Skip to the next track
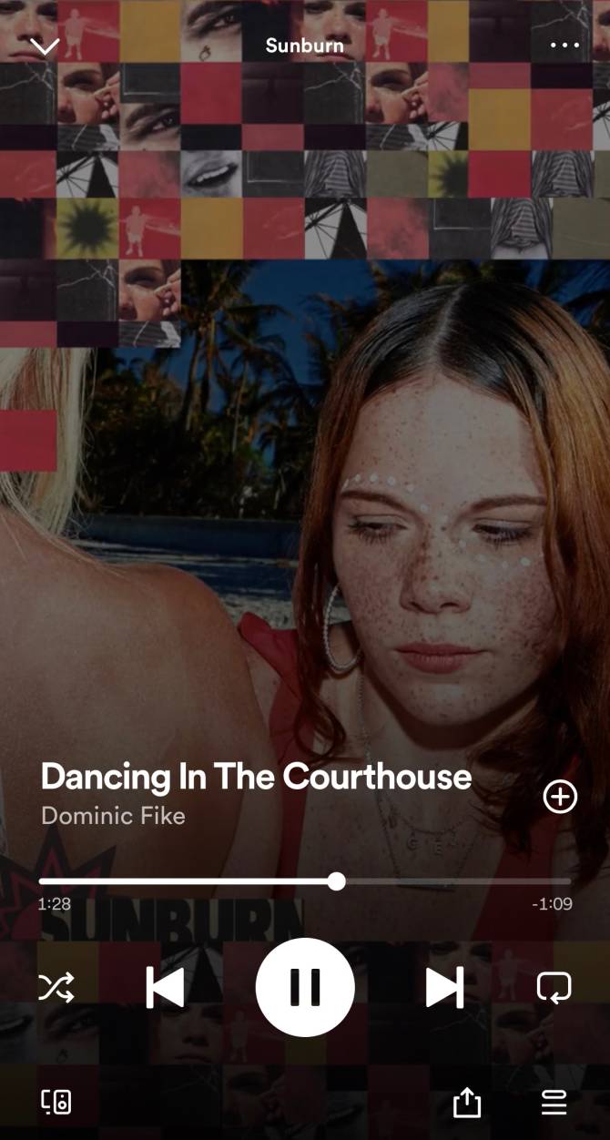 (x=444, y=987)
